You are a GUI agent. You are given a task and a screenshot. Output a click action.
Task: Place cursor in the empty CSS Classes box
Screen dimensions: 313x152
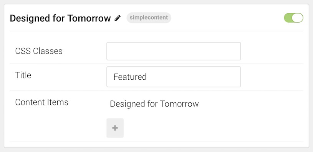tap(174, 51)
